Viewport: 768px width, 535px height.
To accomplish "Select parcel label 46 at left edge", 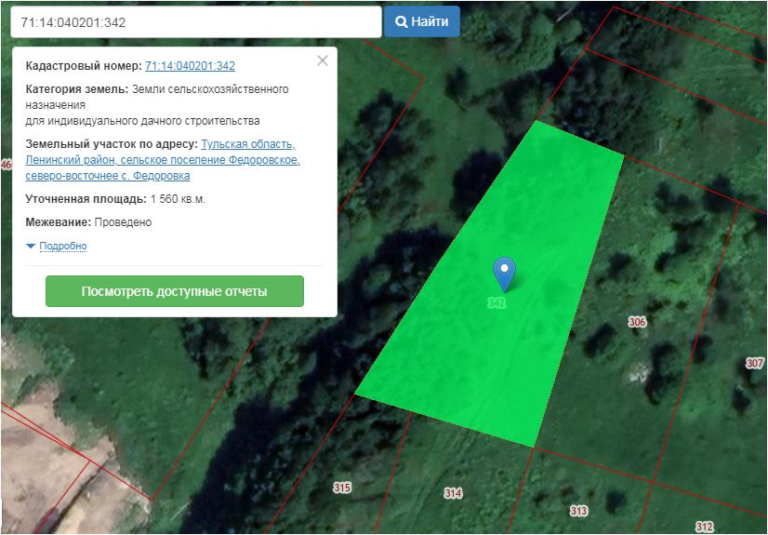I will (6, 165).
